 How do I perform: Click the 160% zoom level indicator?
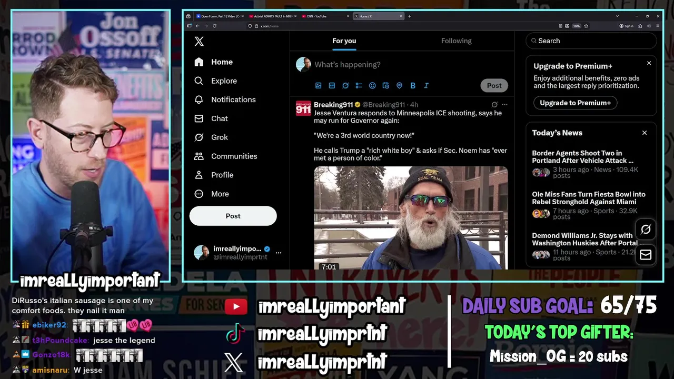click(577, 26)
